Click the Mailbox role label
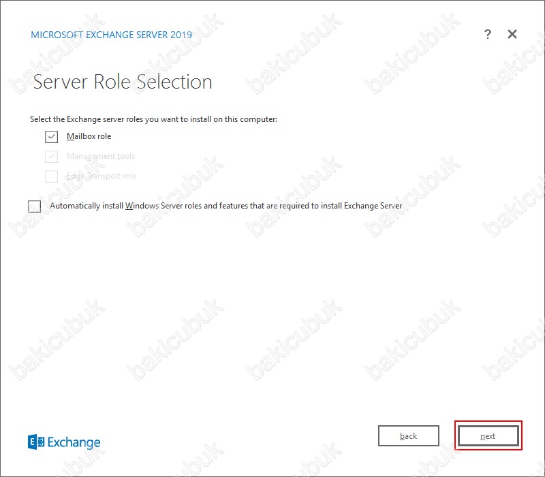The image size is (545, 477). pos(89,136)
